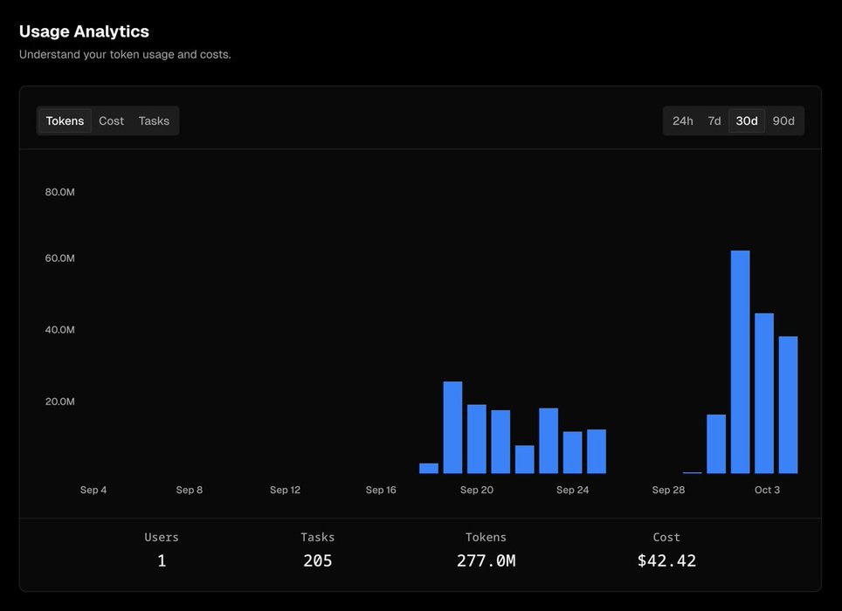The width and height of the screenshot is (842, 611).
Task: Click the $42.42 Cost total
Action: (x=666, y=561)
